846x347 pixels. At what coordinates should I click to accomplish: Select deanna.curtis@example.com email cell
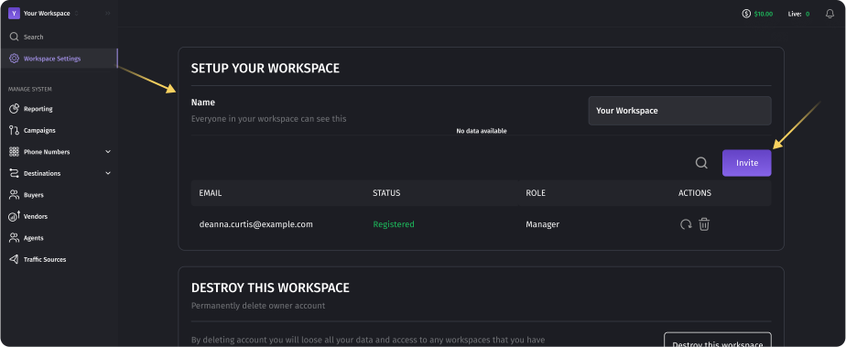(255, 224)
